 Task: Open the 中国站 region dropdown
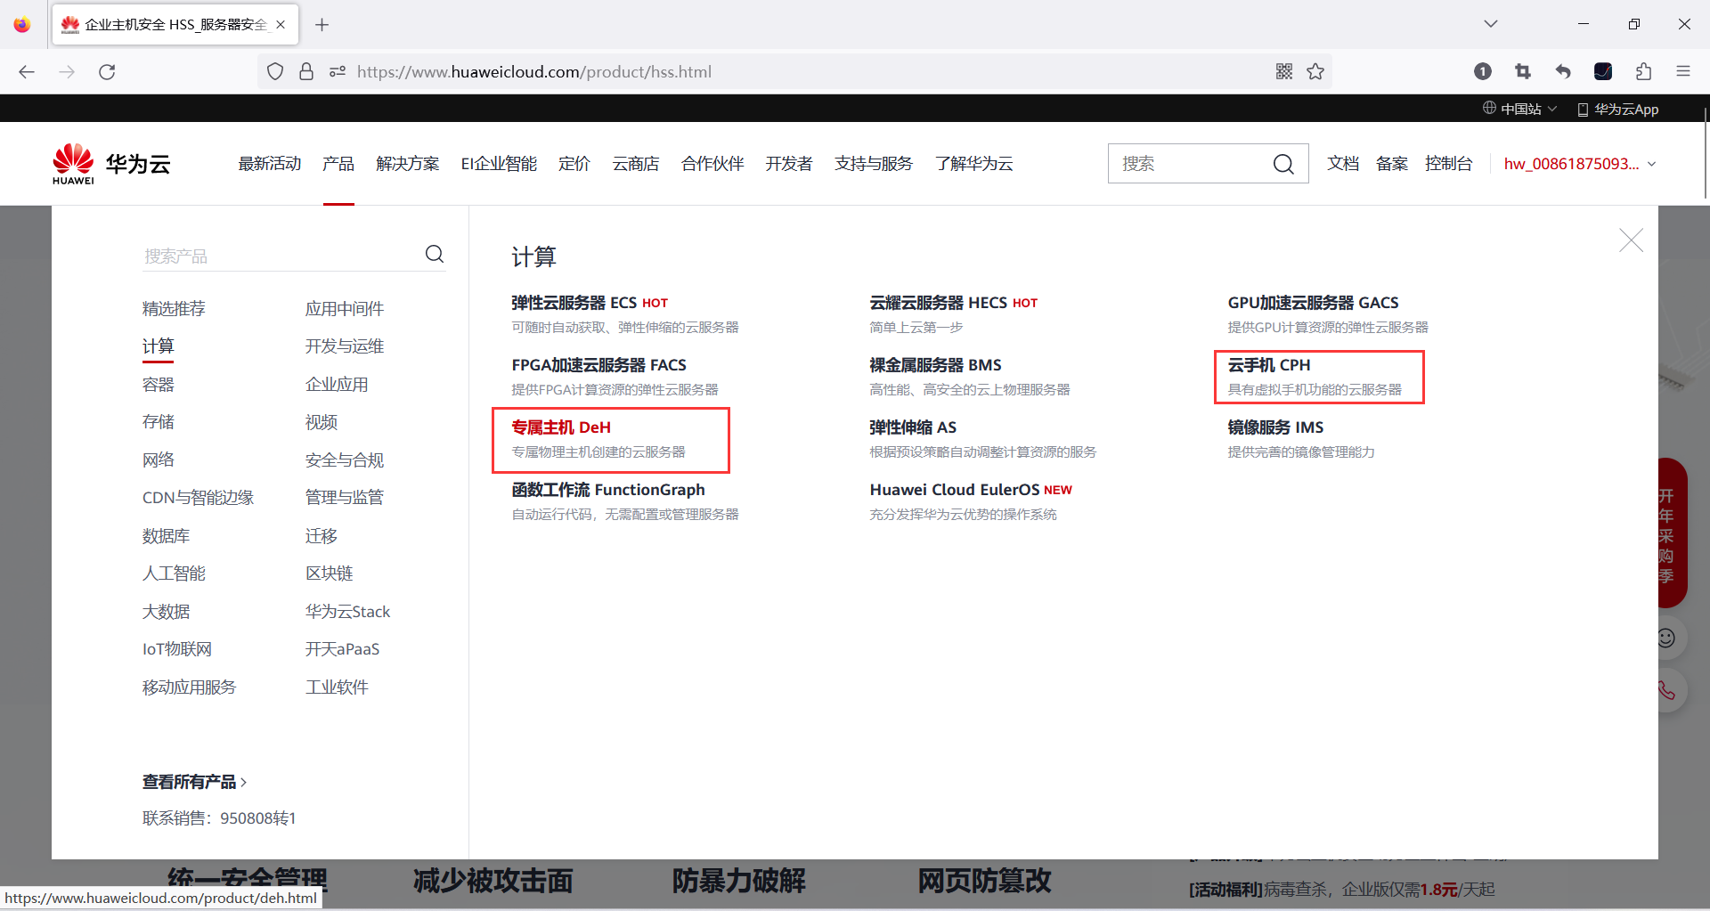[1519, 108]
